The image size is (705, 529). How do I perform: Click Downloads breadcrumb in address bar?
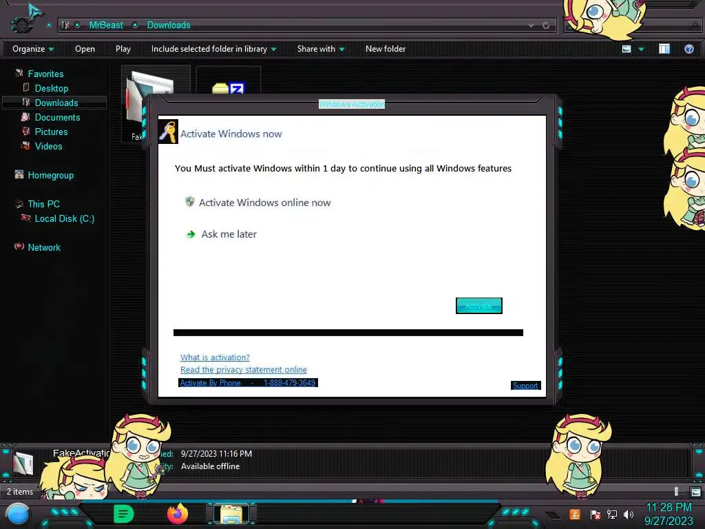[x=169, y=25]
